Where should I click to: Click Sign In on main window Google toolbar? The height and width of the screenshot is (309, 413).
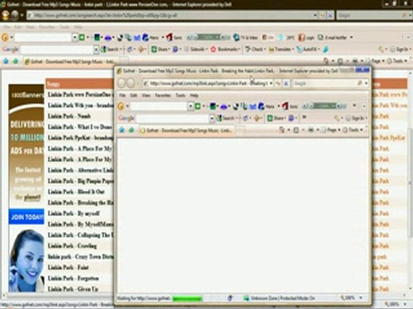pos(400,49)
